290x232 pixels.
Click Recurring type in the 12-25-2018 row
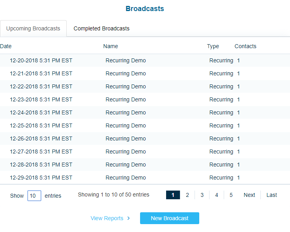click(x=221, y=125)
